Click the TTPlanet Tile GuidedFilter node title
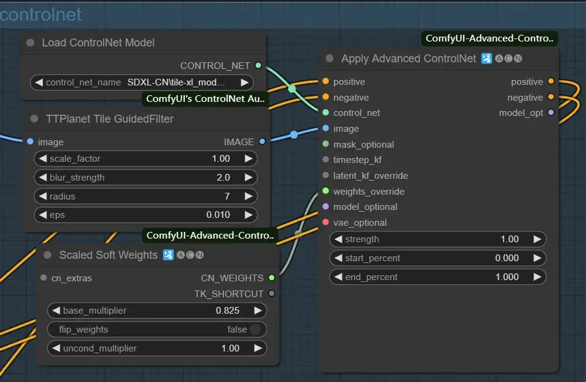The image size is (586, 382). [x=109, y=119]
